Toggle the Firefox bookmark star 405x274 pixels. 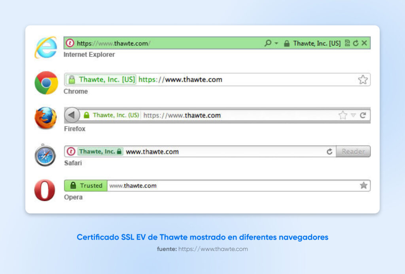(x=343, y=115)
